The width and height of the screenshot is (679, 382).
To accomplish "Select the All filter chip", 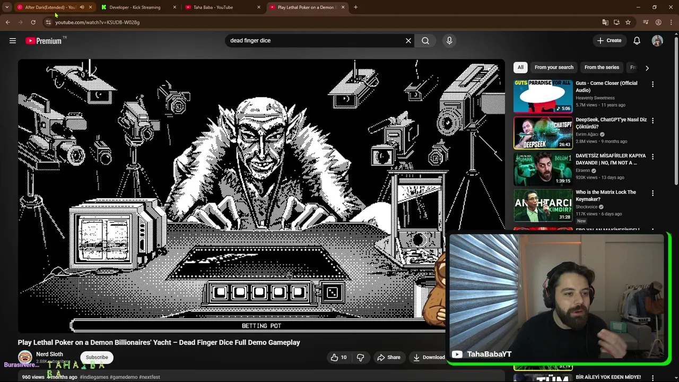I will pyautogui.click(x=520, y=67).
